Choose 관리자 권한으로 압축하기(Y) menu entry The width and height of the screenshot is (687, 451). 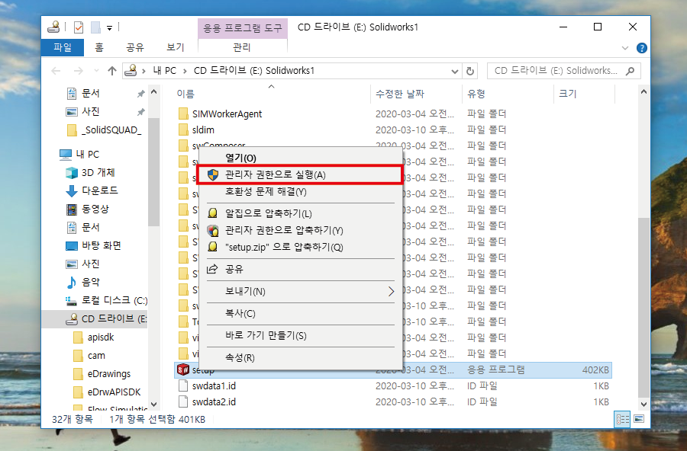tap(284, 230)
